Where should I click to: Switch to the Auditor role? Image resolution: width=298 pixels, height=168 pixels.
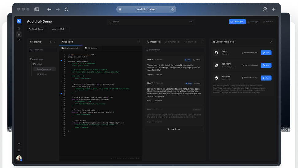pyautogui.click(x=268, y=22)
